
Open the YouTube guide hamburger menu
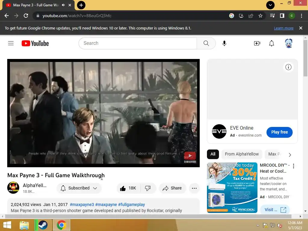click(x=11, y=43)
